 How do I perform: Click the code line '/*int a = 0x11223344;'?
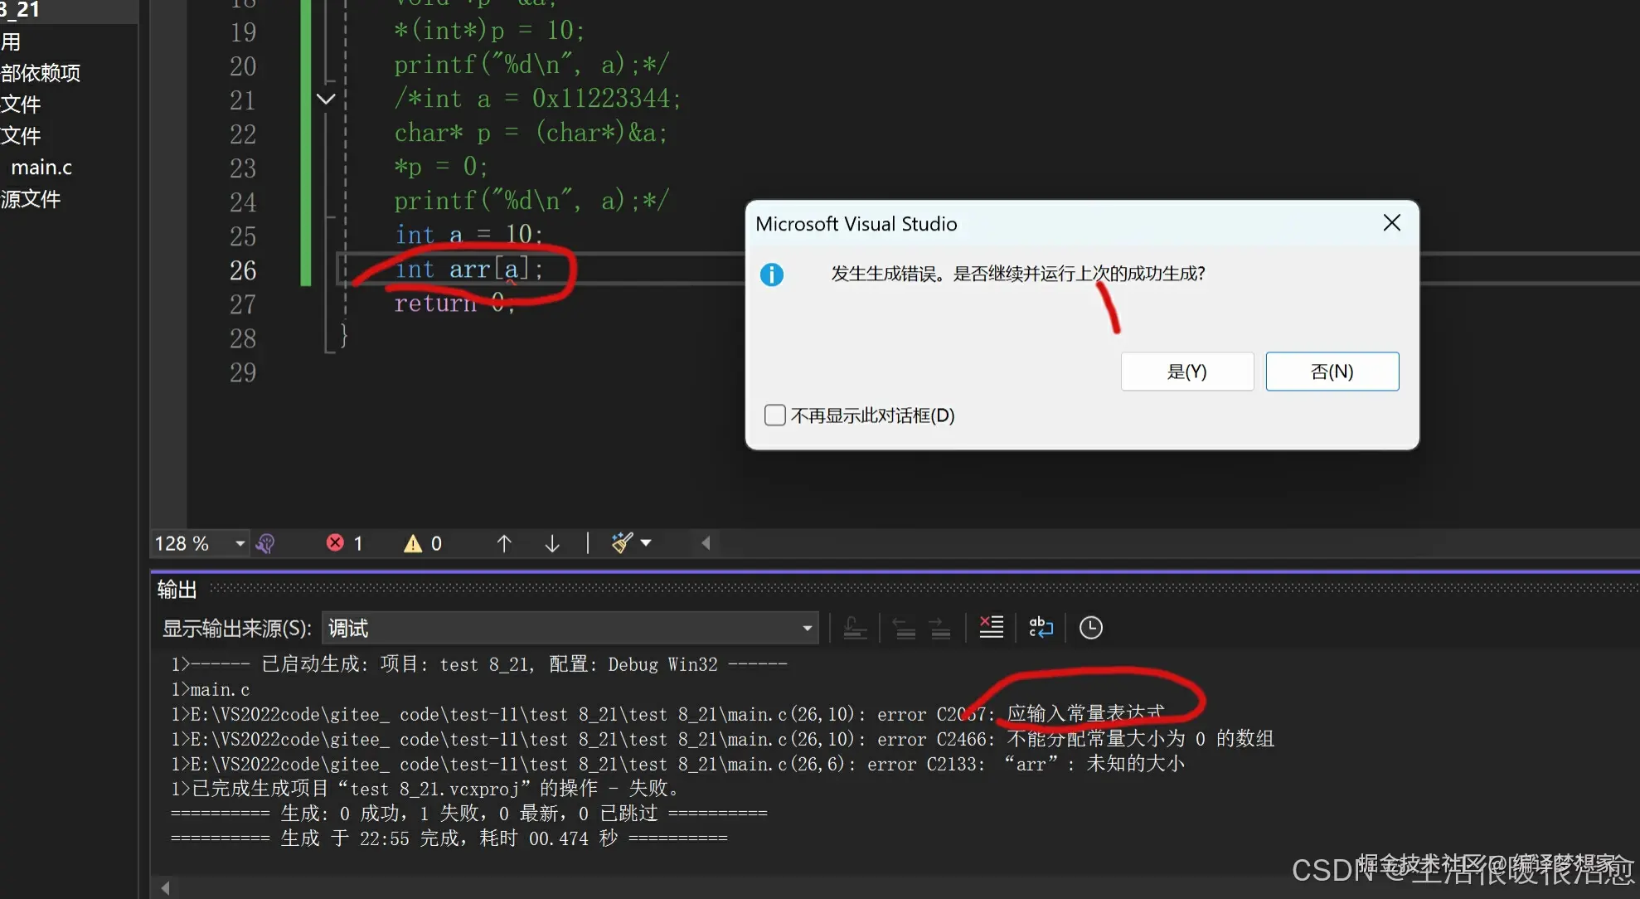coord(537,99)
